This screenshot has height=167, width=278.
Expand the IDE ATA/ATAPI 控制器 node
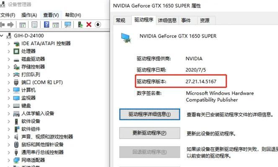pyautogui.click(x=9, y=43)
